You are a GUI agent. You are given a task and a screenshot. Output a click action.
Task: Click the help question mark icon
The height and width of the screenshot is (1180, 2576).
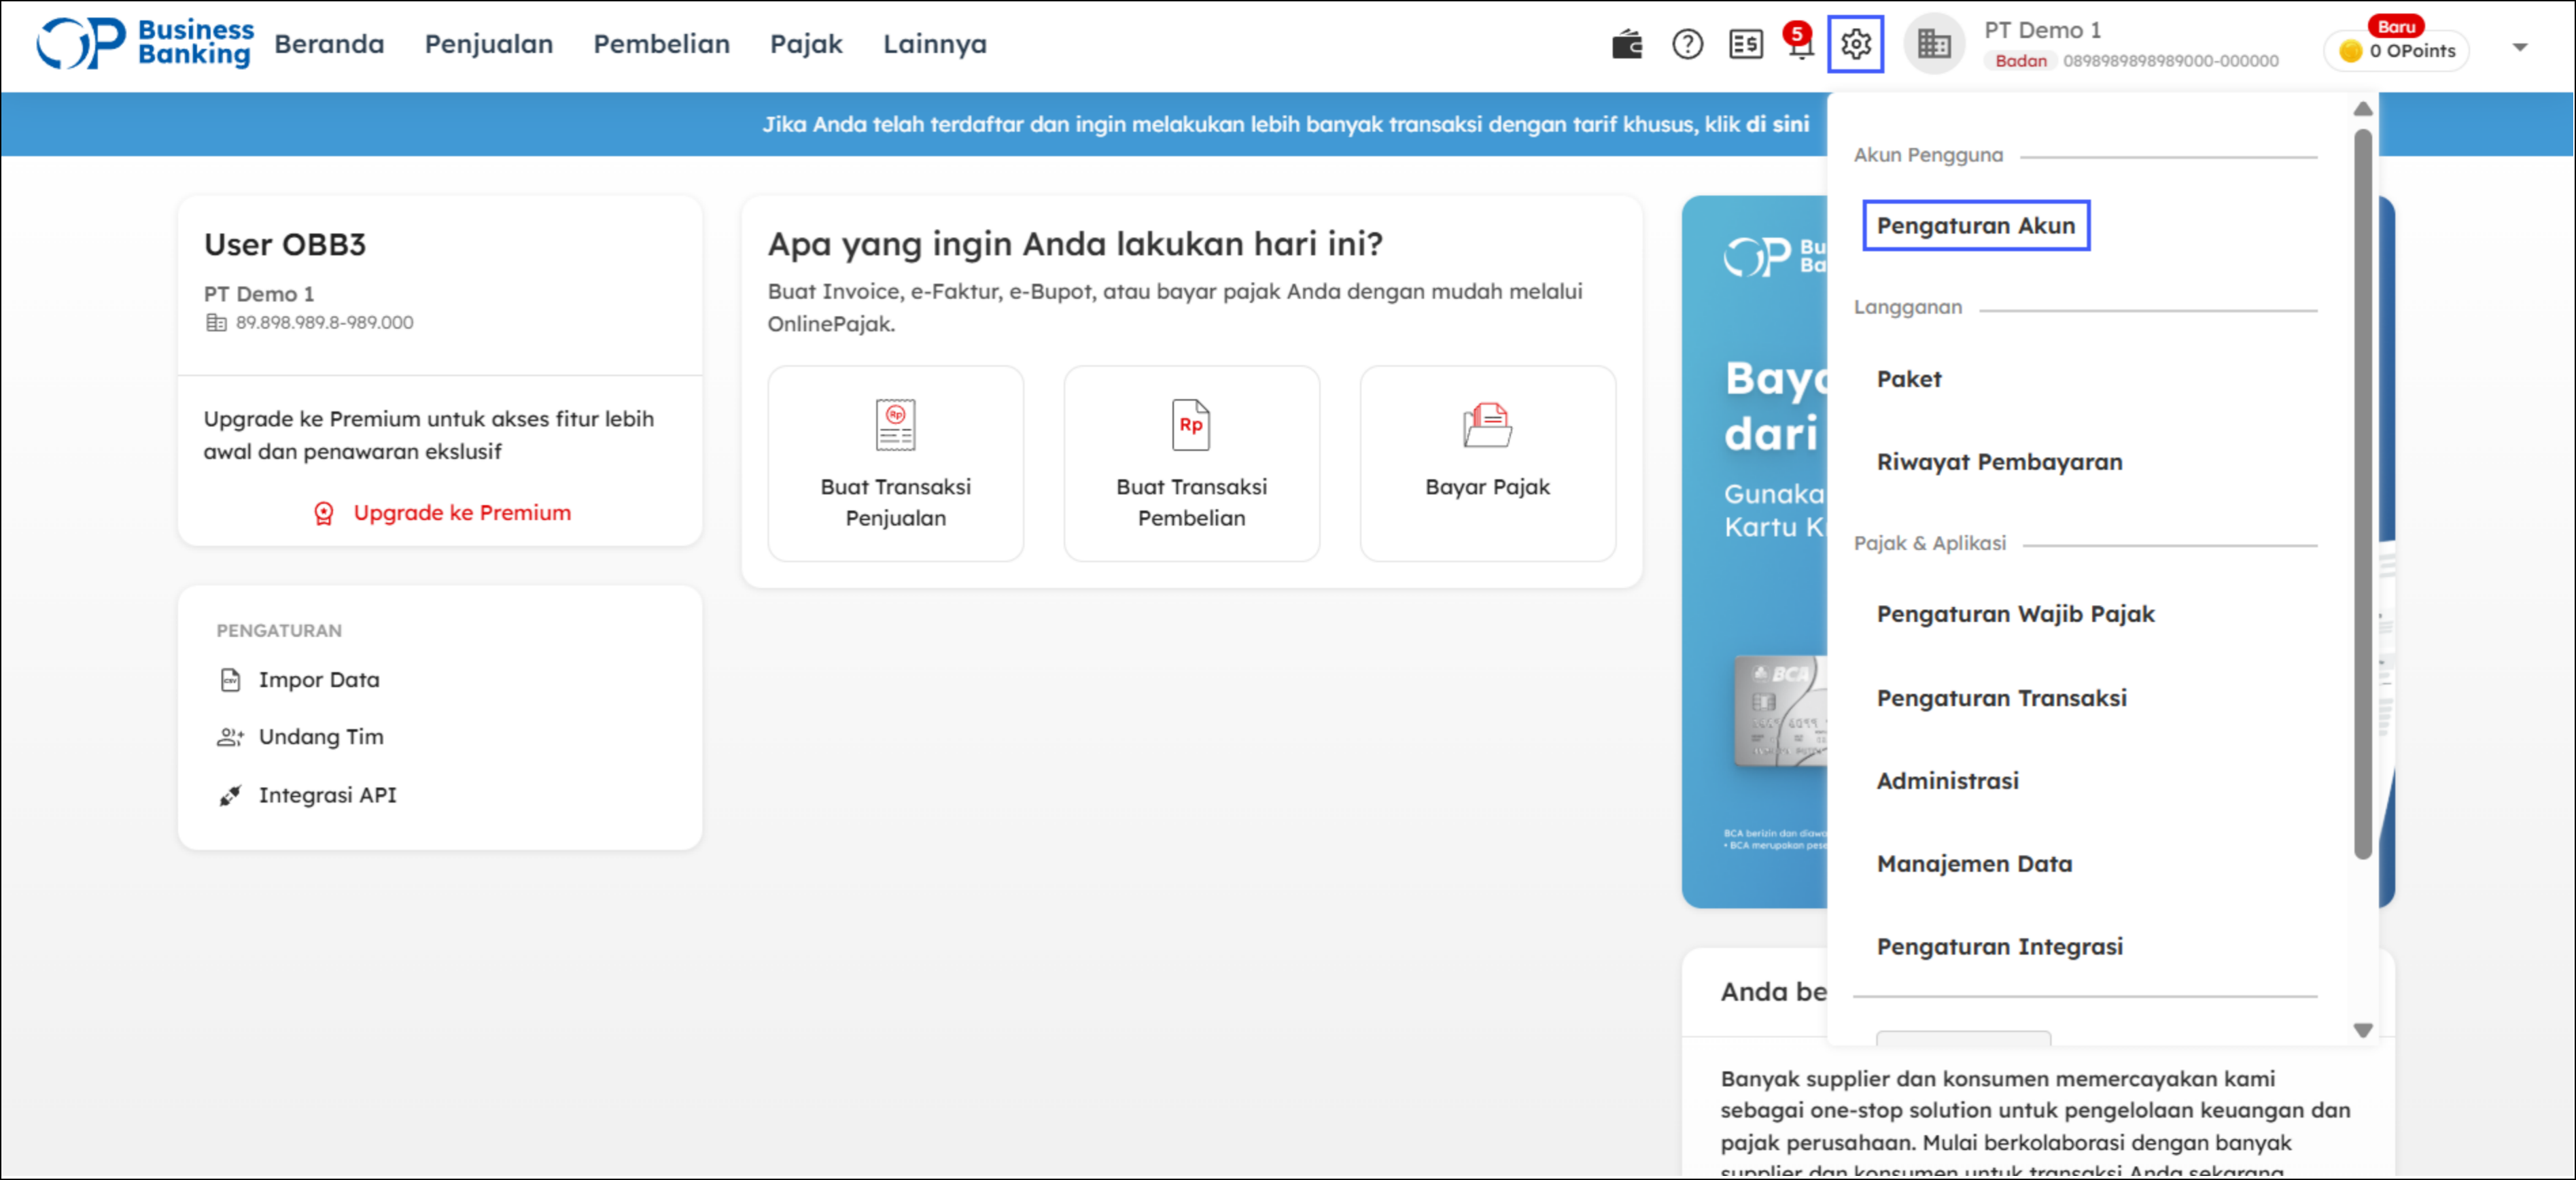coord(1687,45)
